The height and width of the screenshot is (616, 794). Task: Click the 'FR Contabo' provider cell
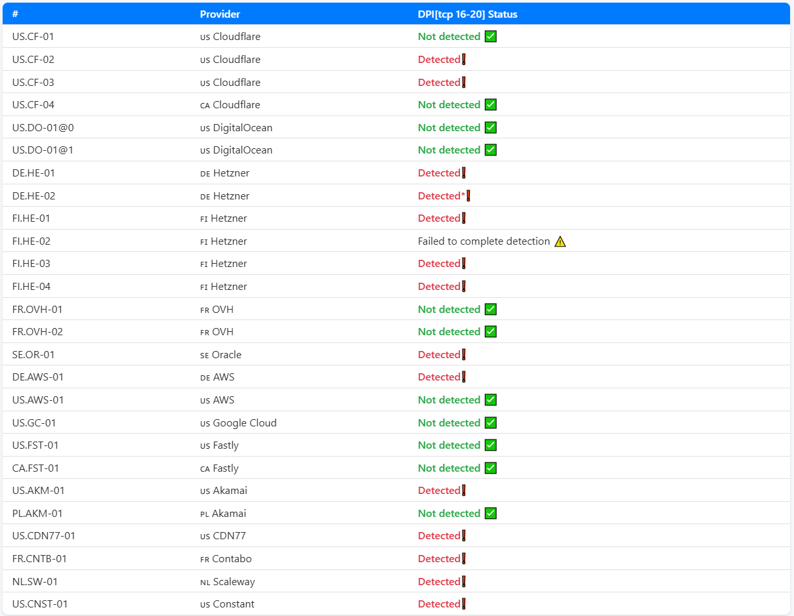pyautogui.click(x=226, y=559)
